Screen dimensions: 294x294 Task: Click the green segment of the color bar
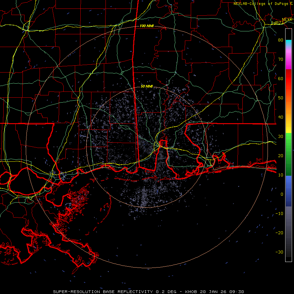[x=288, y=154]
